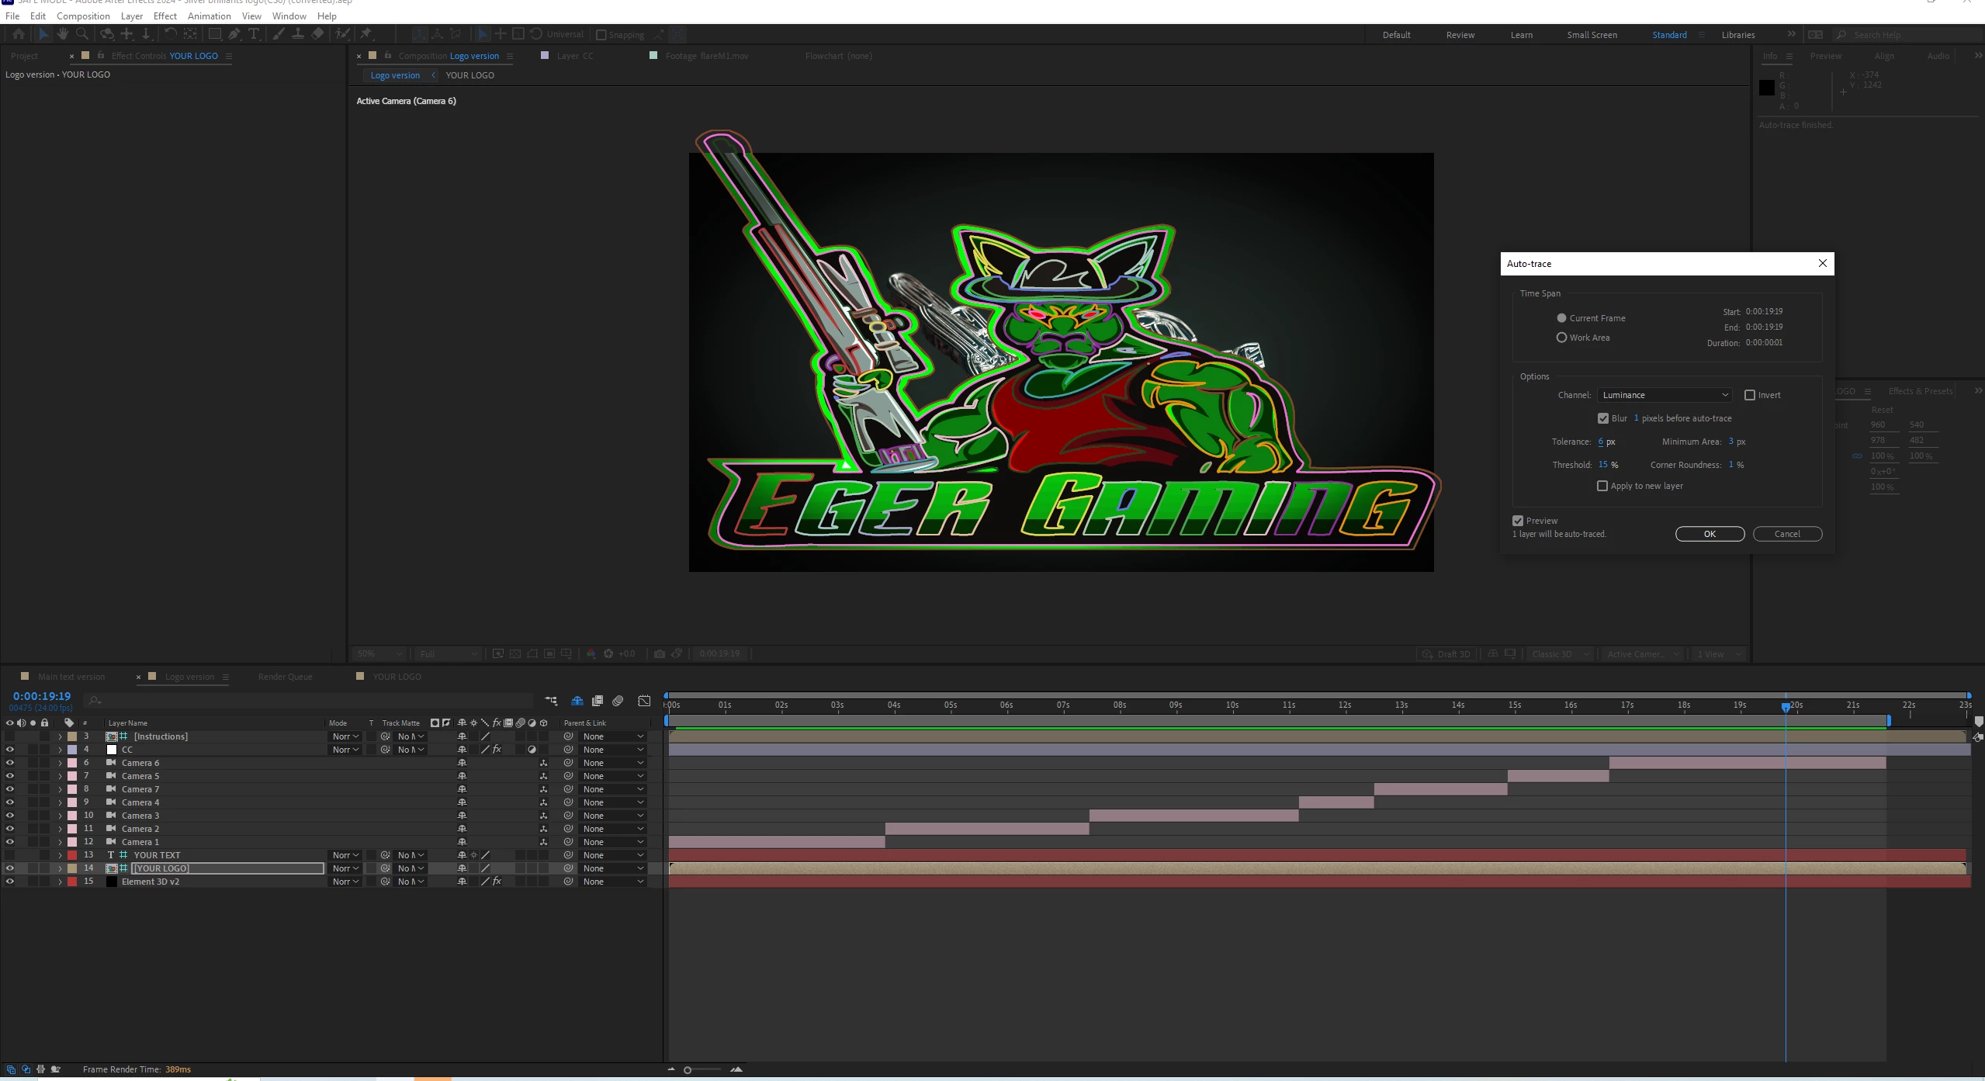1985x1081 pixels.
Task: Hide the Camera 6 layer
Action: [9, 763]
